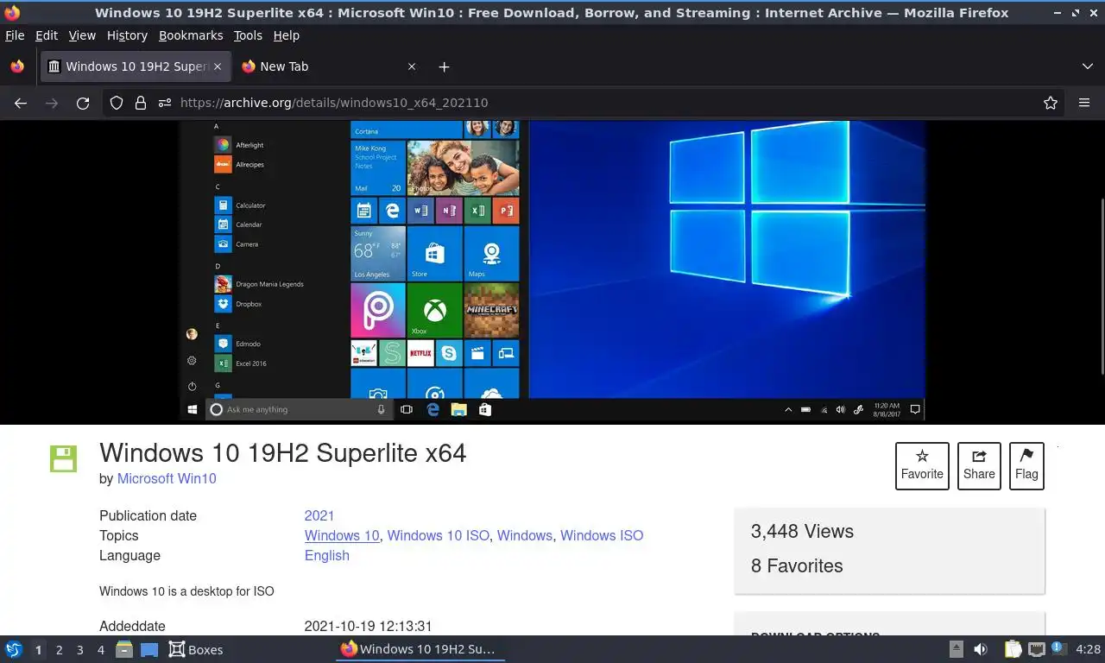
Task: Open the File menu
Action: 15,35
